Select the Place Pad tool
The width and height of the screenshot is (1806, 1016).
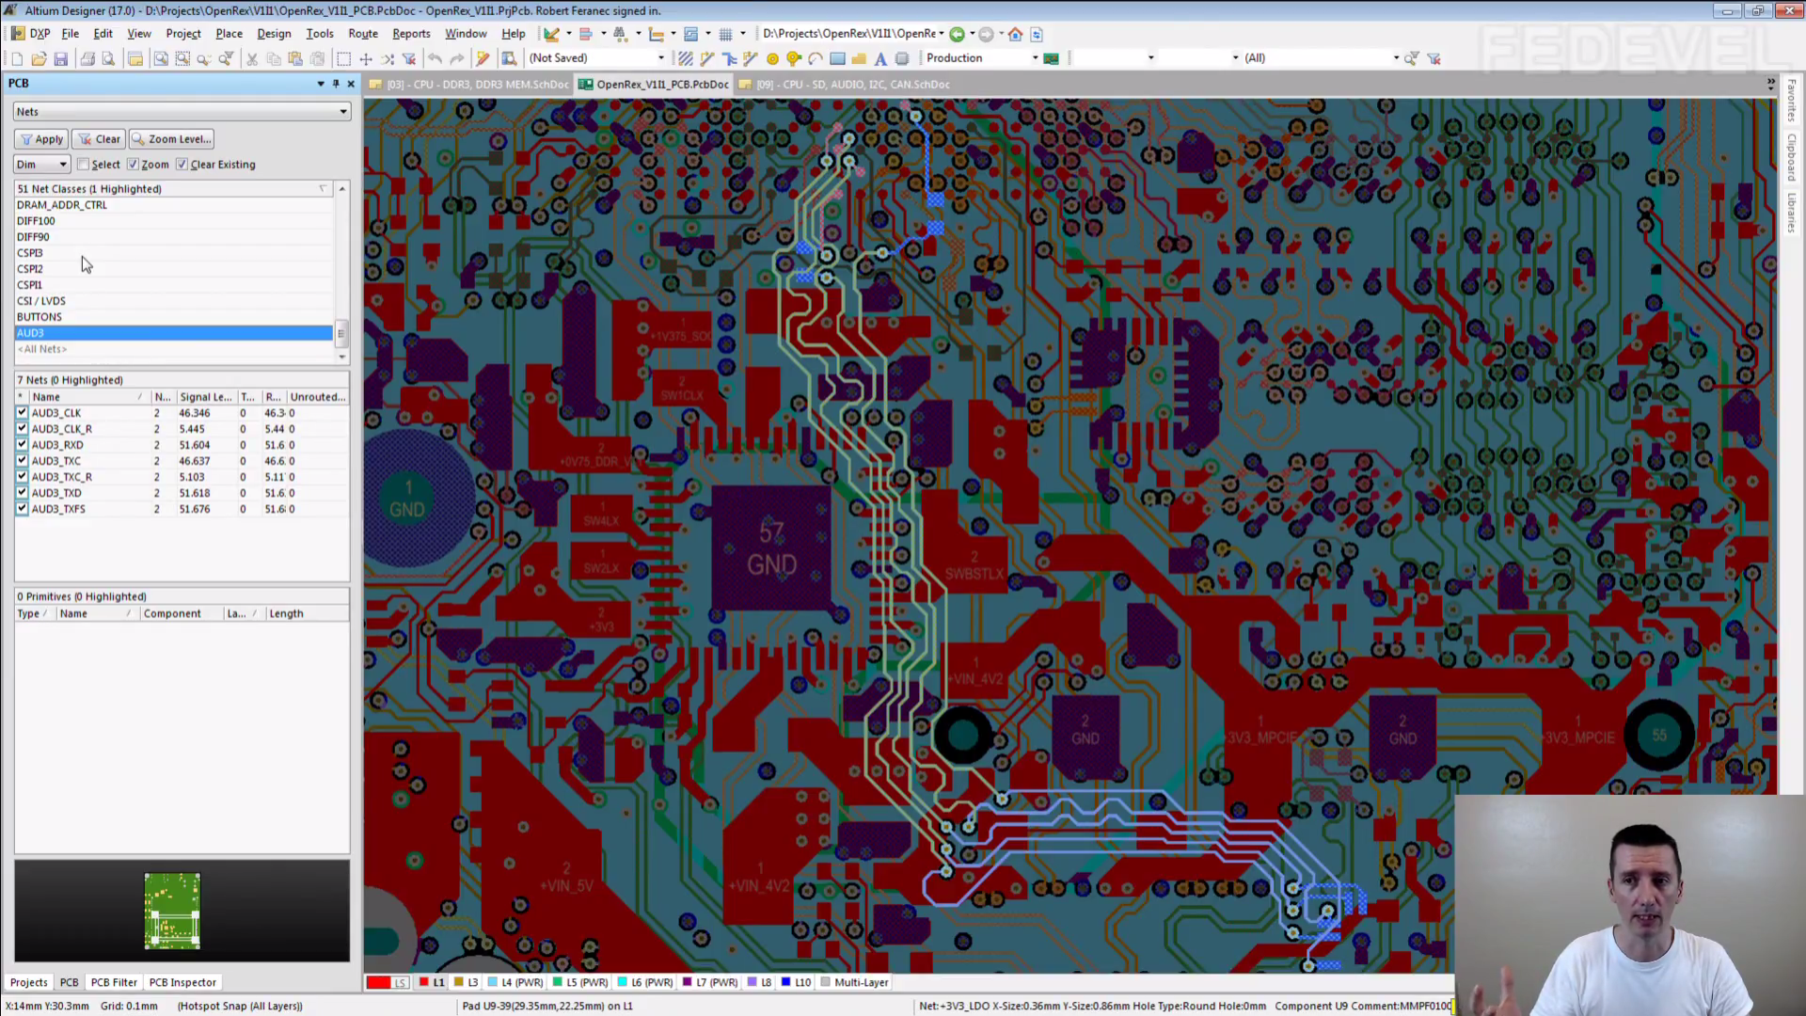point(772,59)
